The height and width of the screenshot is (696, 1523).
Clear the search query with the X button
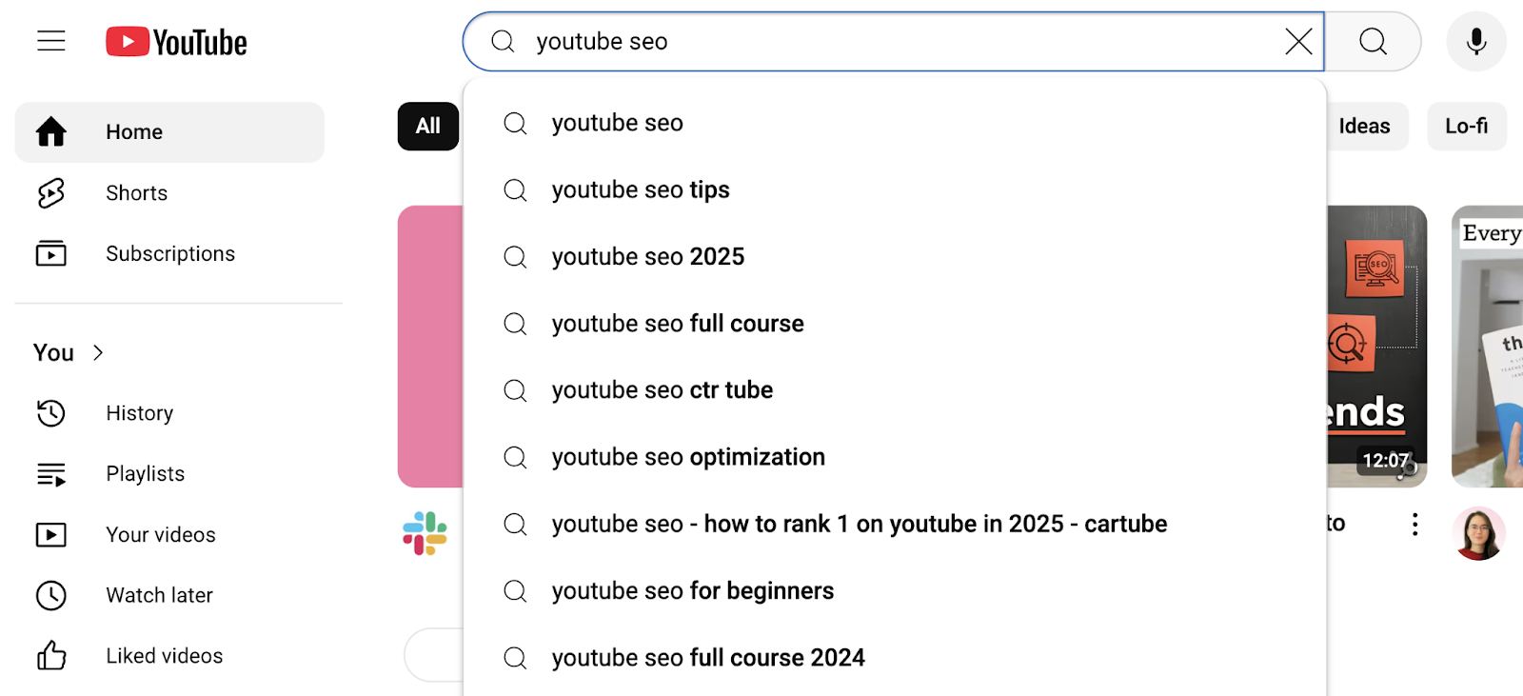[1297, 41]
